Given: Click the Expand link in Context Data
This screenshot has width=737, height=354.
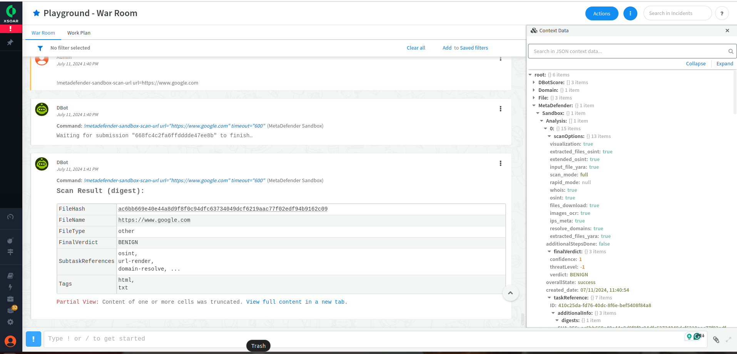Looking at the screenshot, I should click(725, 64).
